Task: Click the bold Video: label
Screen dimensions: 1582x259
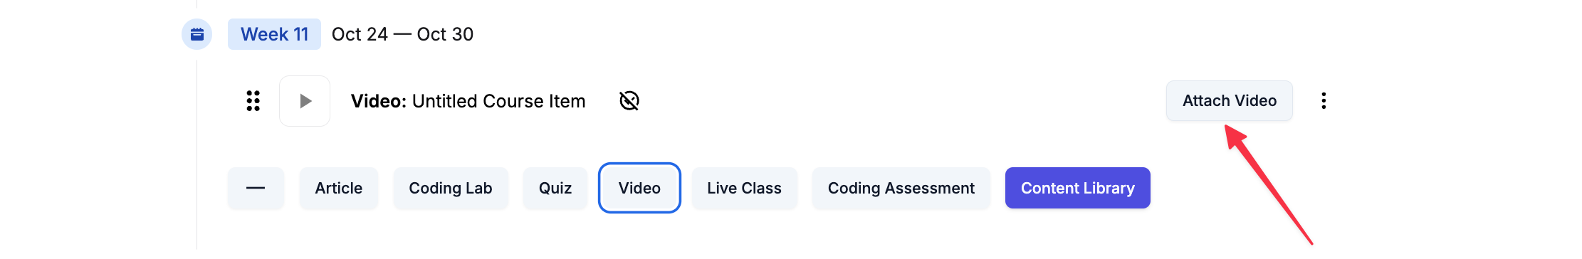Action: 379,101
